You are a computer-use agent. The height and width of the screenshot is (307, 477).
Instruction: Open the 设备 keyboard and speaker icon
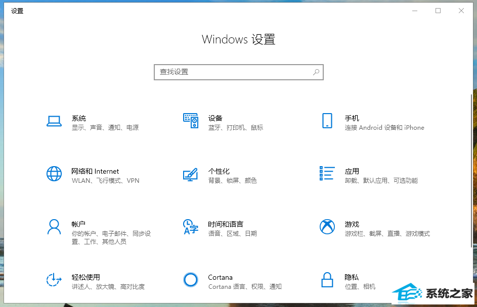tap(191, 121)
